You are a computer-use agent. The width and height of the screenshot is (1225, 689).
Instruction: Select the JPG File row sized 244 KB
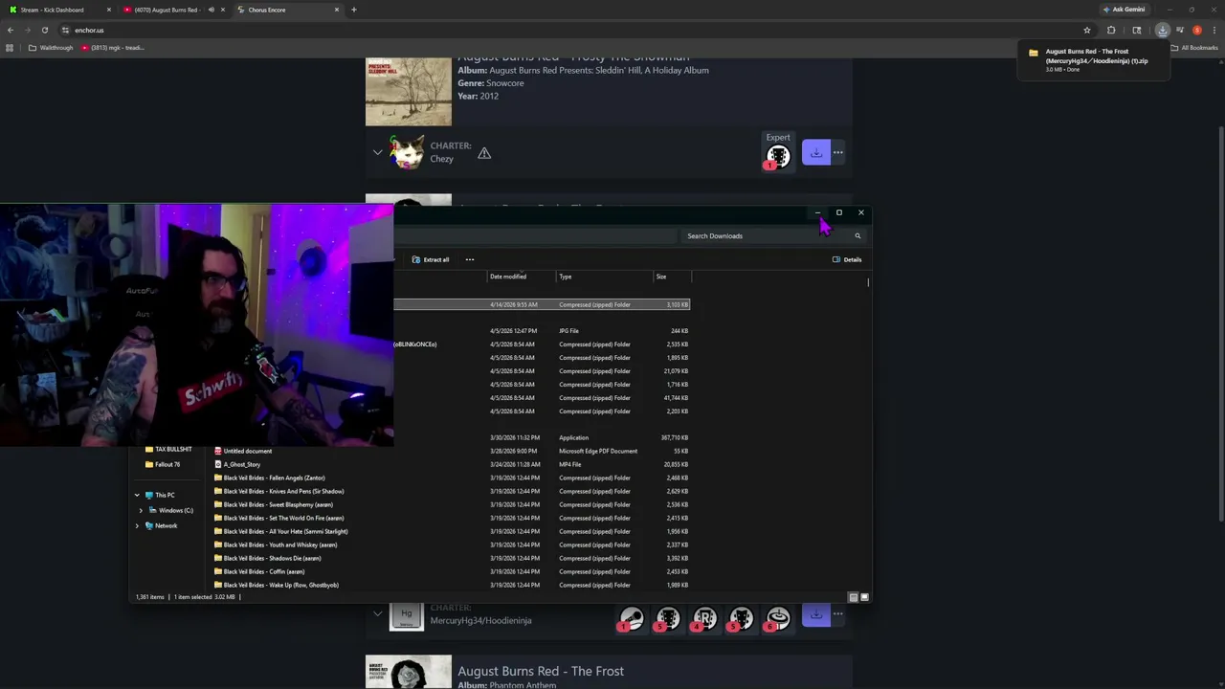pyautogui.click(x=542, y=331)
